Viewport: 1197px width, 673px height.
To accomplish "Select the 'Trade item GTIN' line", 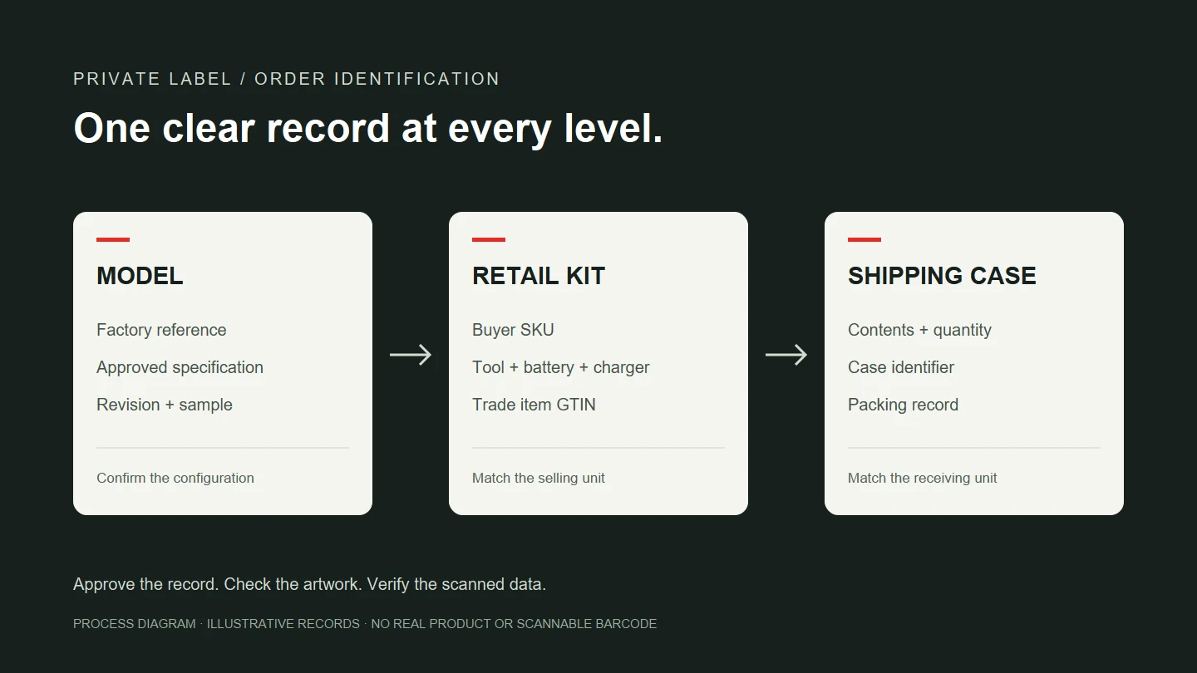I will tap(534, 405).
